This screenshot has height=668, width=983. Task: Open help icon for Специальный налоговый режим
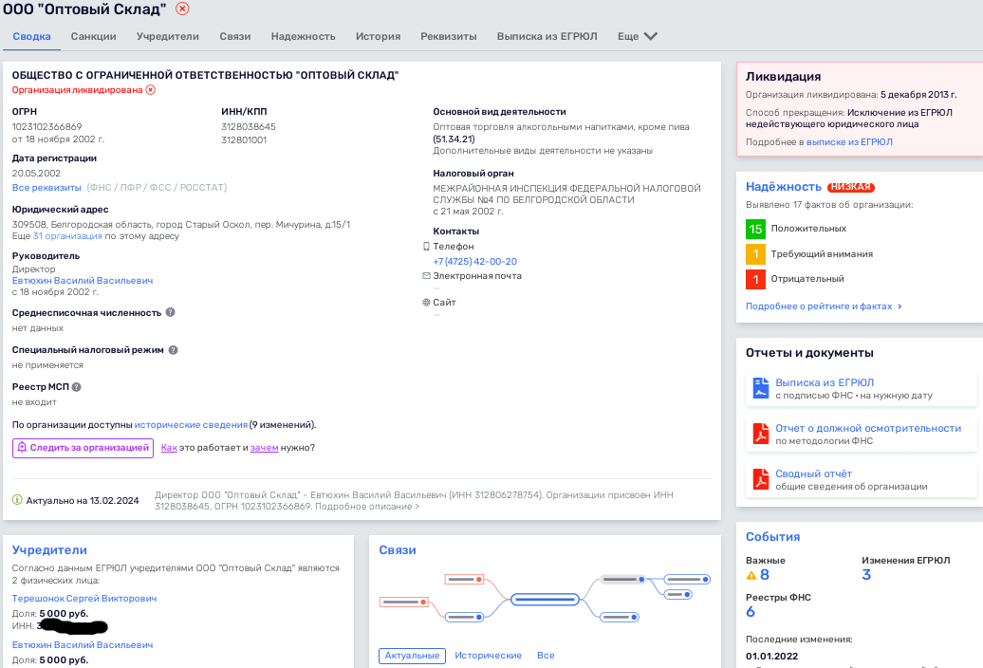(x=173, y=350)
